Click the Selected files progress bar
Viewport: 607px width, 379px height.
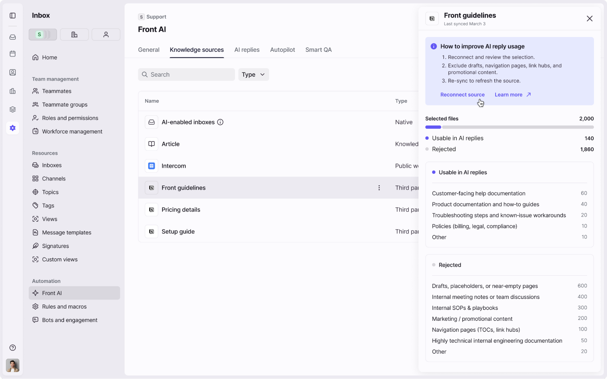coord(509,127)
